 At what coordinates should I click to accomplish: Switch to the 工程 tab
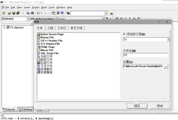pos(50,28)
